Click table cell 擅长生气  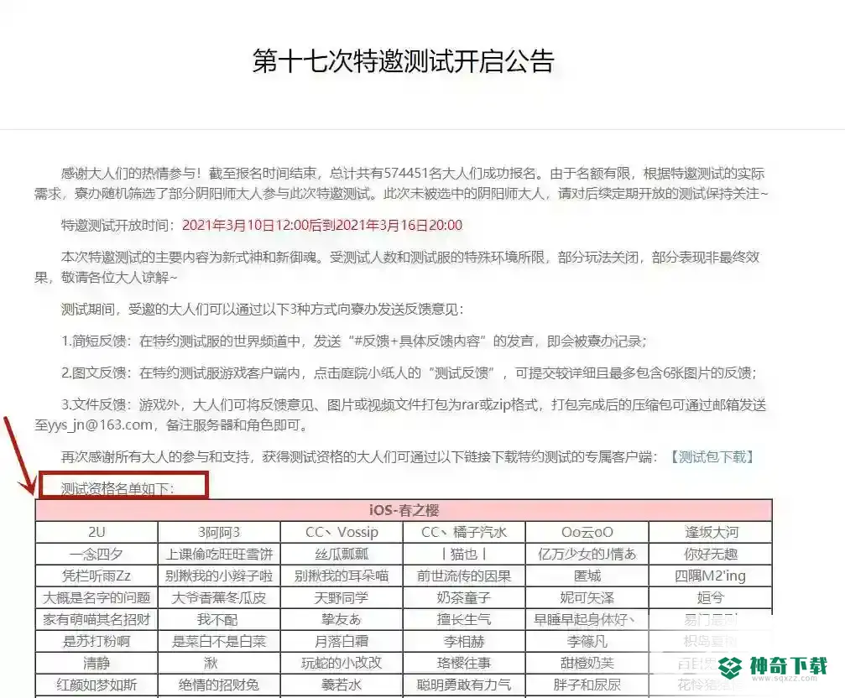click(464, 619)
